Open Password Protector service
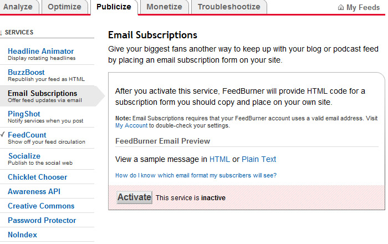 pos(42,220)
